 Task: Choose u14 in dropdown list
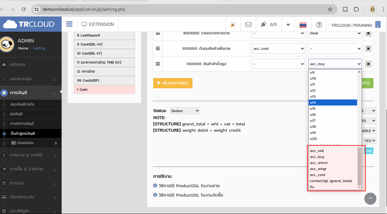click(333, 102)
